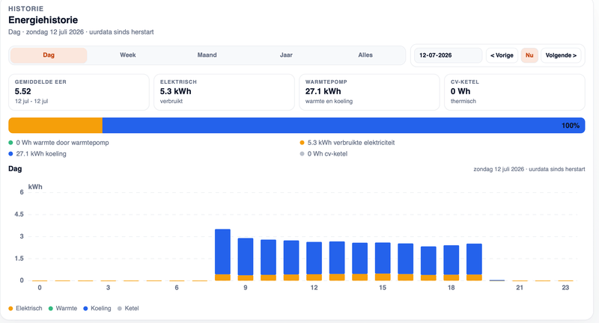Open the Warmtepomp 27.1 kWh card
The height and width of the screenshot is (323, 599).
(x=369, y=92)
